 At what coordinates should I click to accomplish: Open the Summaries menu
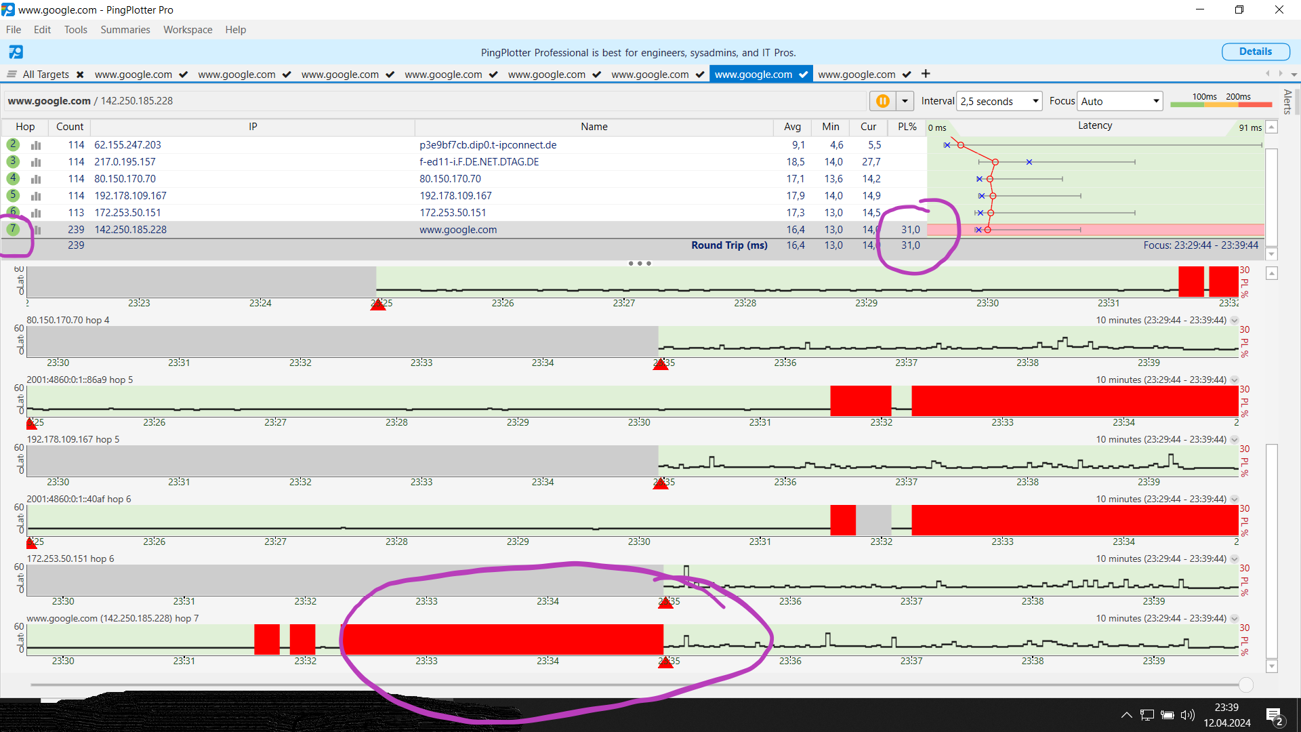click(125, 30)
